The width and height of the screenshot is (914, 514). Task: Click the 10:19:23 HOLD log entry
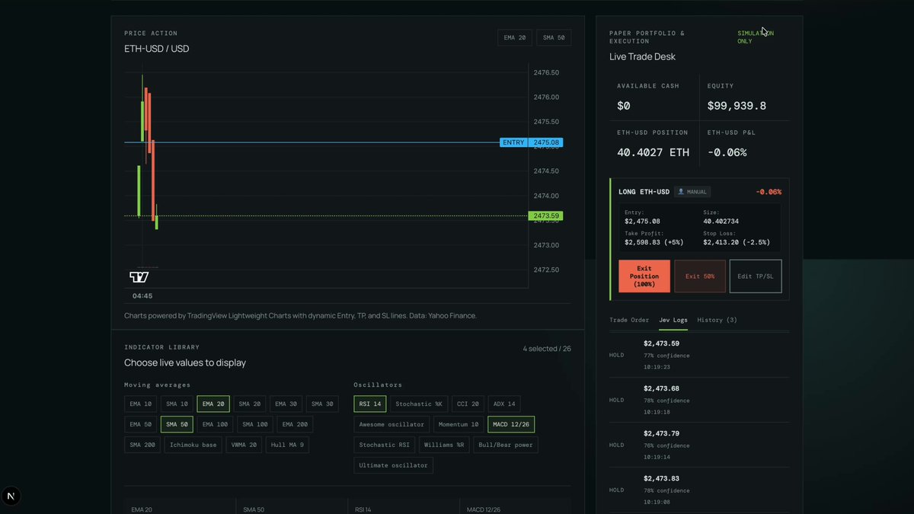pyautogui.click(x=699, y=355)
